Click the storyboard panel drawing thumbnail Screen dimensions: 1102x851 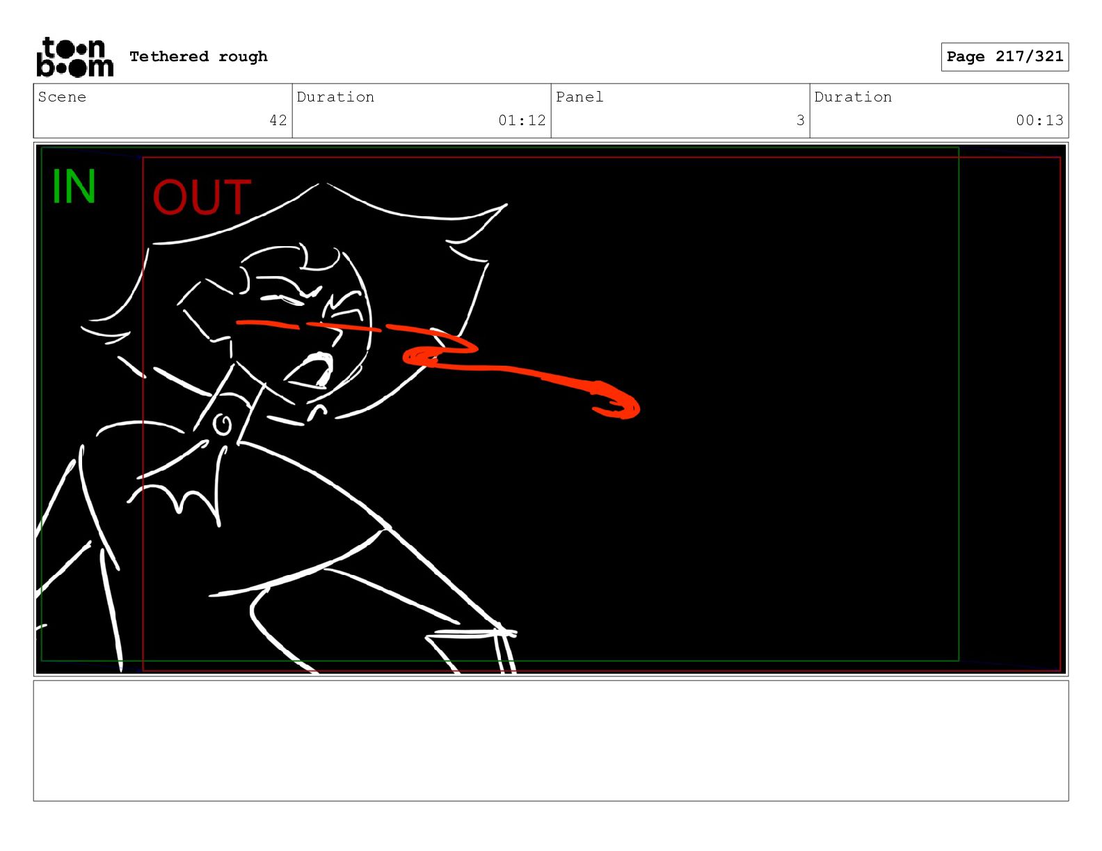pyautogui.click(x=551, y=409)
